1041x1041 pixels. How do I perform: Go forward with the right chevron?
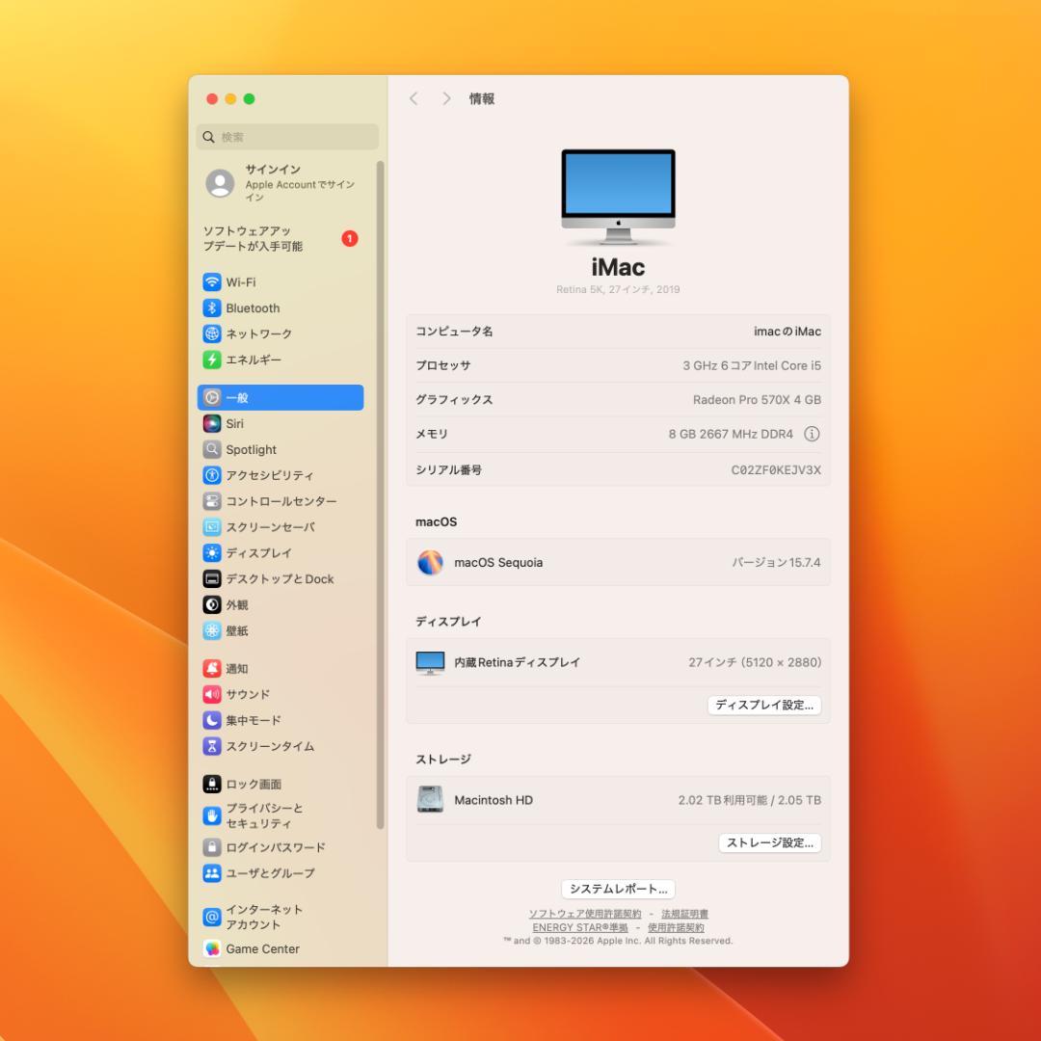coord(446,99)
